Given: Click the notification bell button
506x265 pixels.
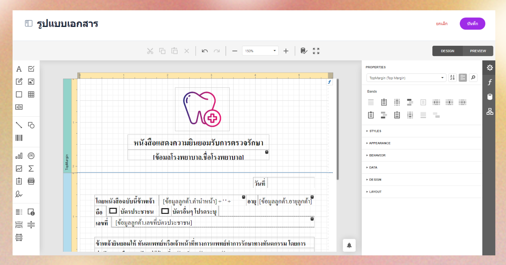Looking at the screenshot, I should 349,245.
